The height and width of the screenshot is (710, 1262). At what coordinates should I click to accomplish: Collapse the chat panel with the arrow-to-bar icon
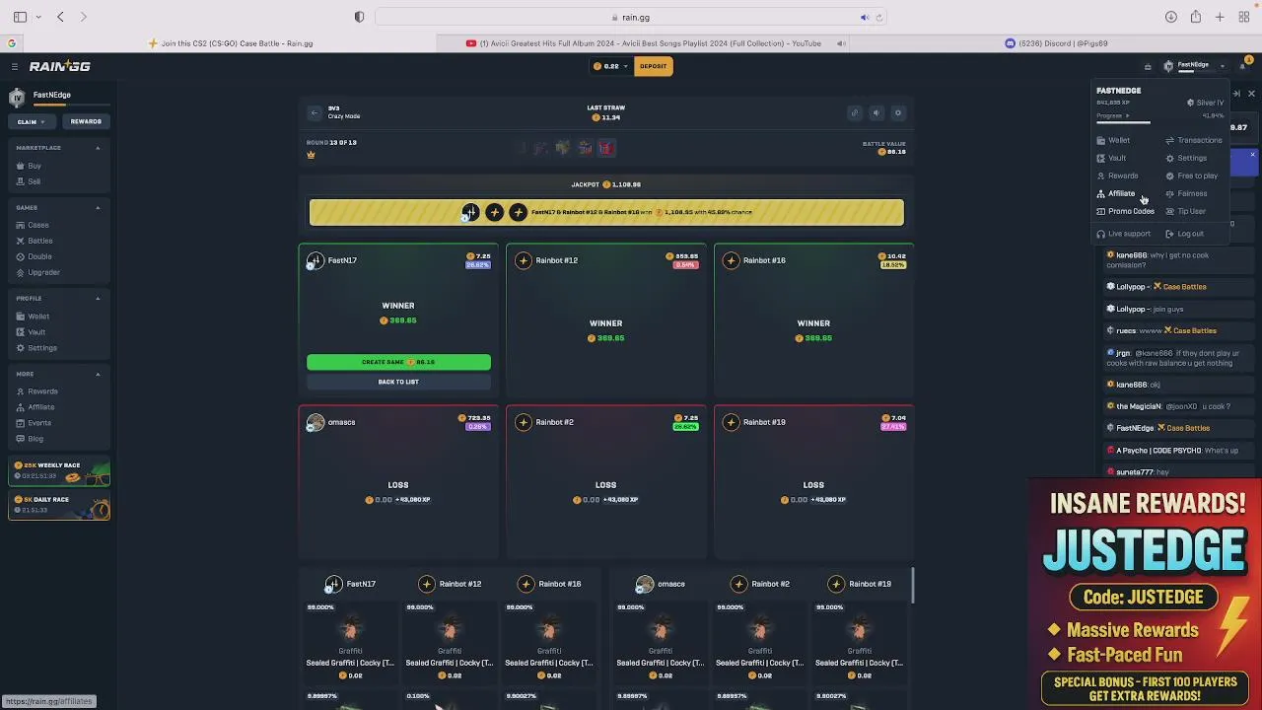pos(1237,94)
